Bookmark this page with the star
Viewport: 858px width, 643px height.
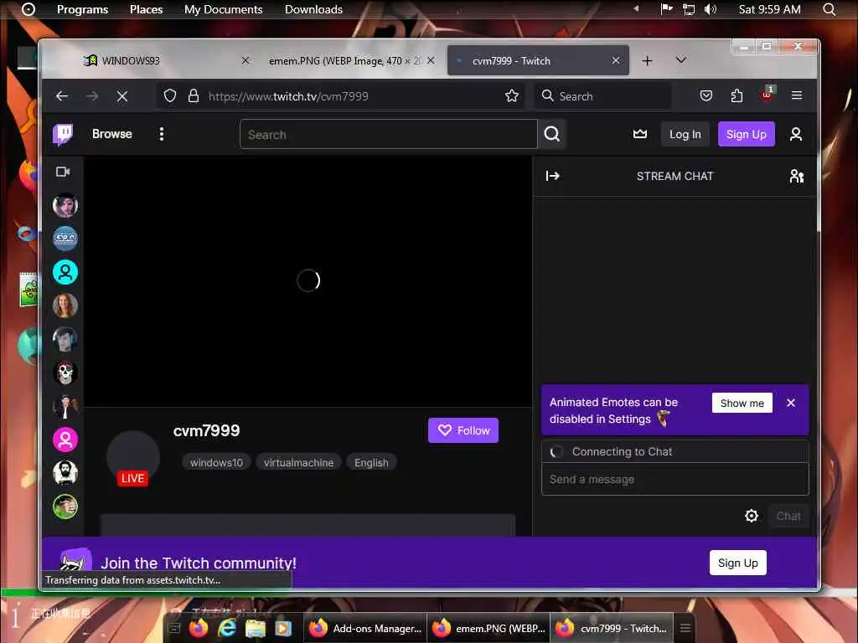(512, 96)
